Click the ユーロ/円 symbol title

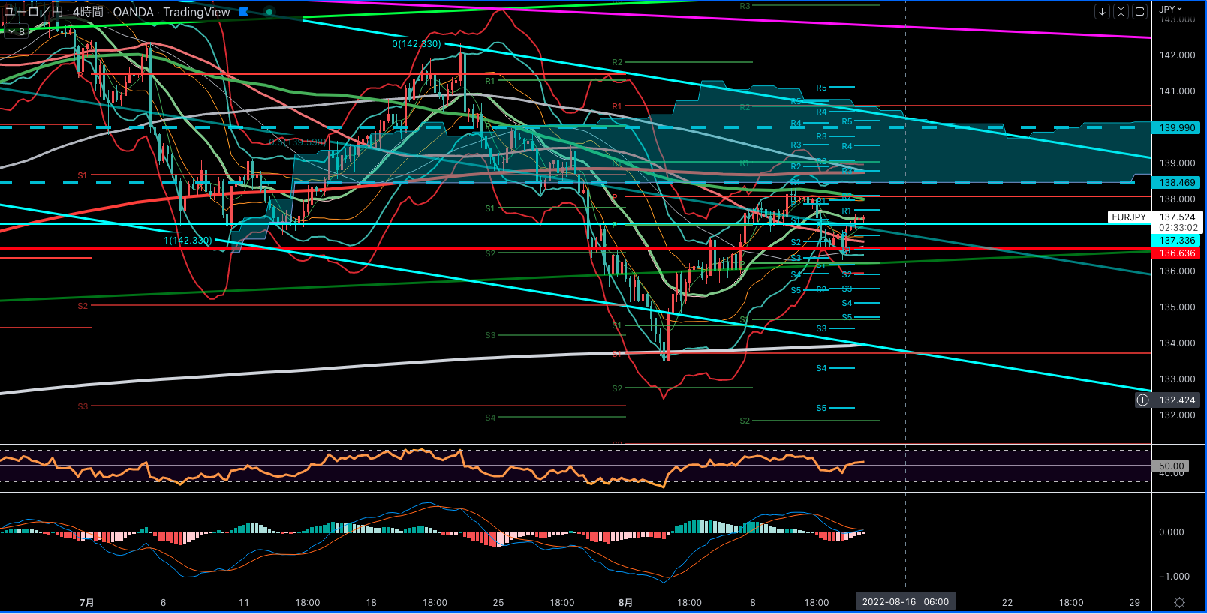pos(34,12)
